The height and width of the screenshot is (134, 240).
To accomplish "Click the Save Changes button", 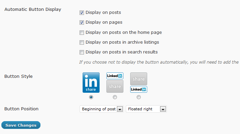I will pos(21,125).
